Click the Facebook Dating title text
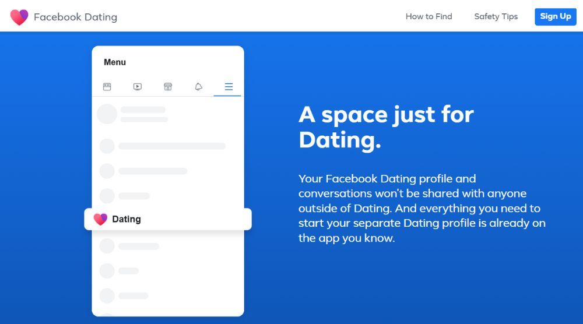Viewport: 583px width, 324px height. (75, 17)
